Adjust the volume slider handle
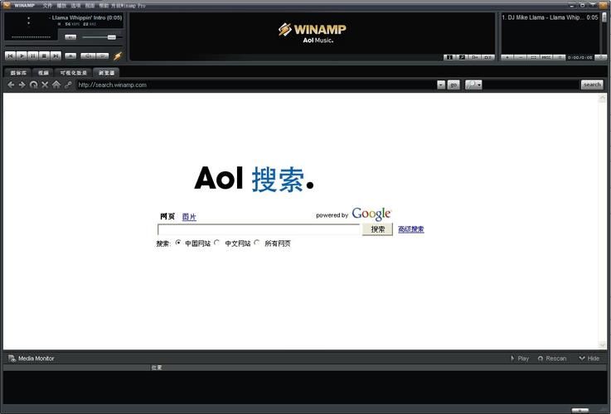This screenshot has width=611, height=414. pyautogui.click(x=112, y=37)
